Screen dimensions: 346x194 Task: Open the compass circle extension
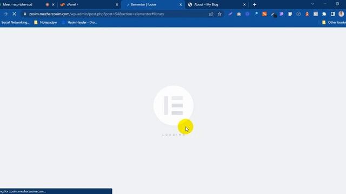[x=298, y=14]
